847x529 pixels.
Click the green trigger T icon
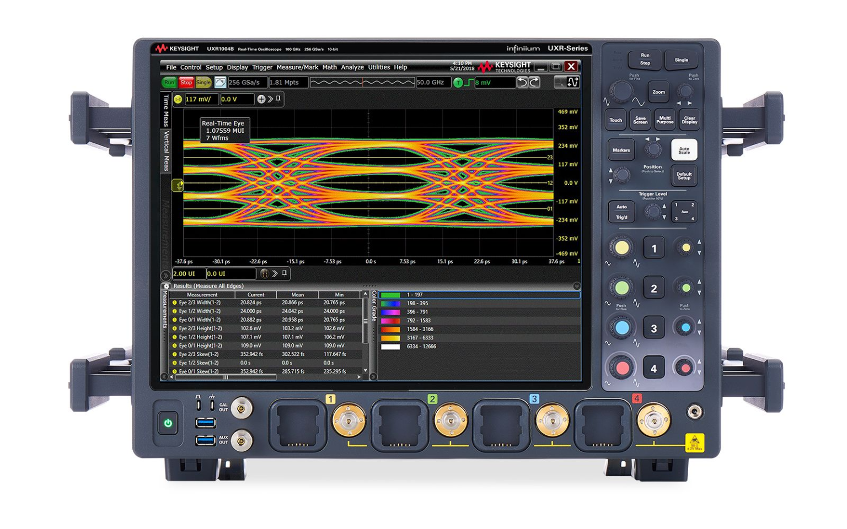[x=458, y=83]
